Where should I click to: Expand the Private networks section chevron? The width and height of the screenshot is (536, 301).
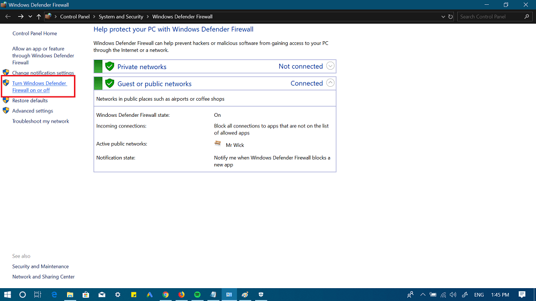point(330,66)
